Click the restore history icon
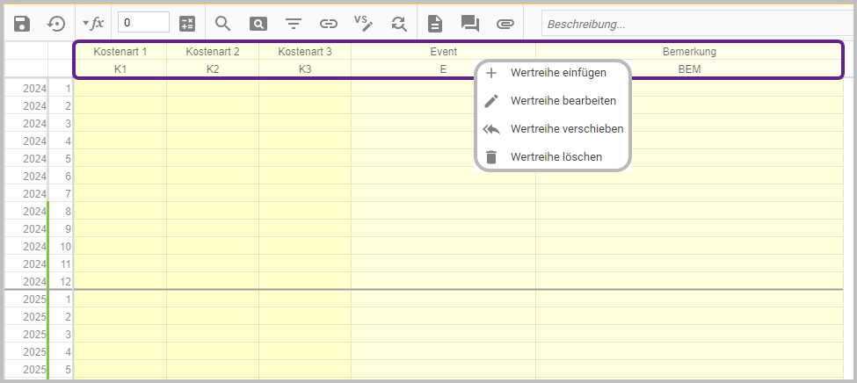This screenshot has height=383, width=857. [x=57, y=24]
